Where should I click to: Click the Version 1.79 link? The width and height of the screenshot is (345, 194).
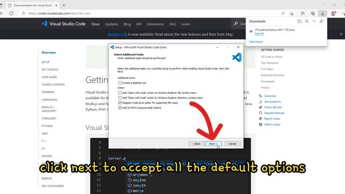[117, 34]
